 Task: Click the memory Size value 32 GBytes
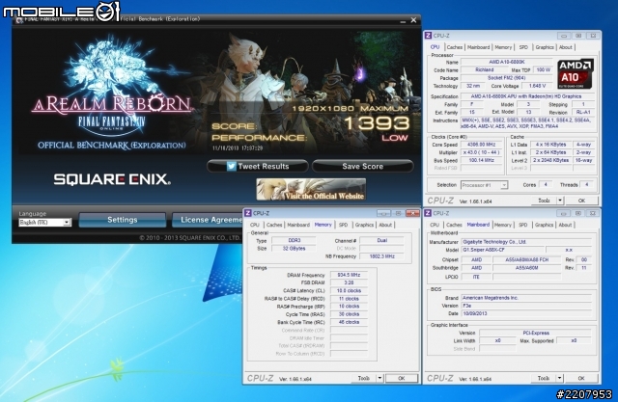coord(294,248)
